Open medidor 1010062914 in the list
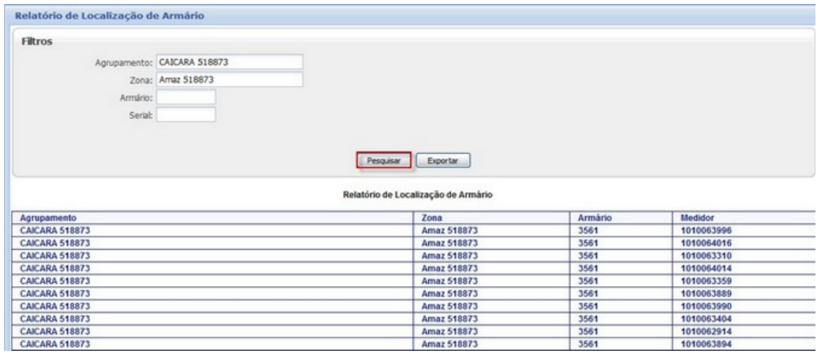 [707, 331]
